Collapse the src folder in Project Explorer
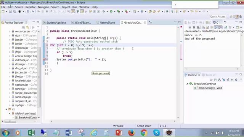Screen dimensions: 244x137 pyautogui.click(x=6, y=109)
